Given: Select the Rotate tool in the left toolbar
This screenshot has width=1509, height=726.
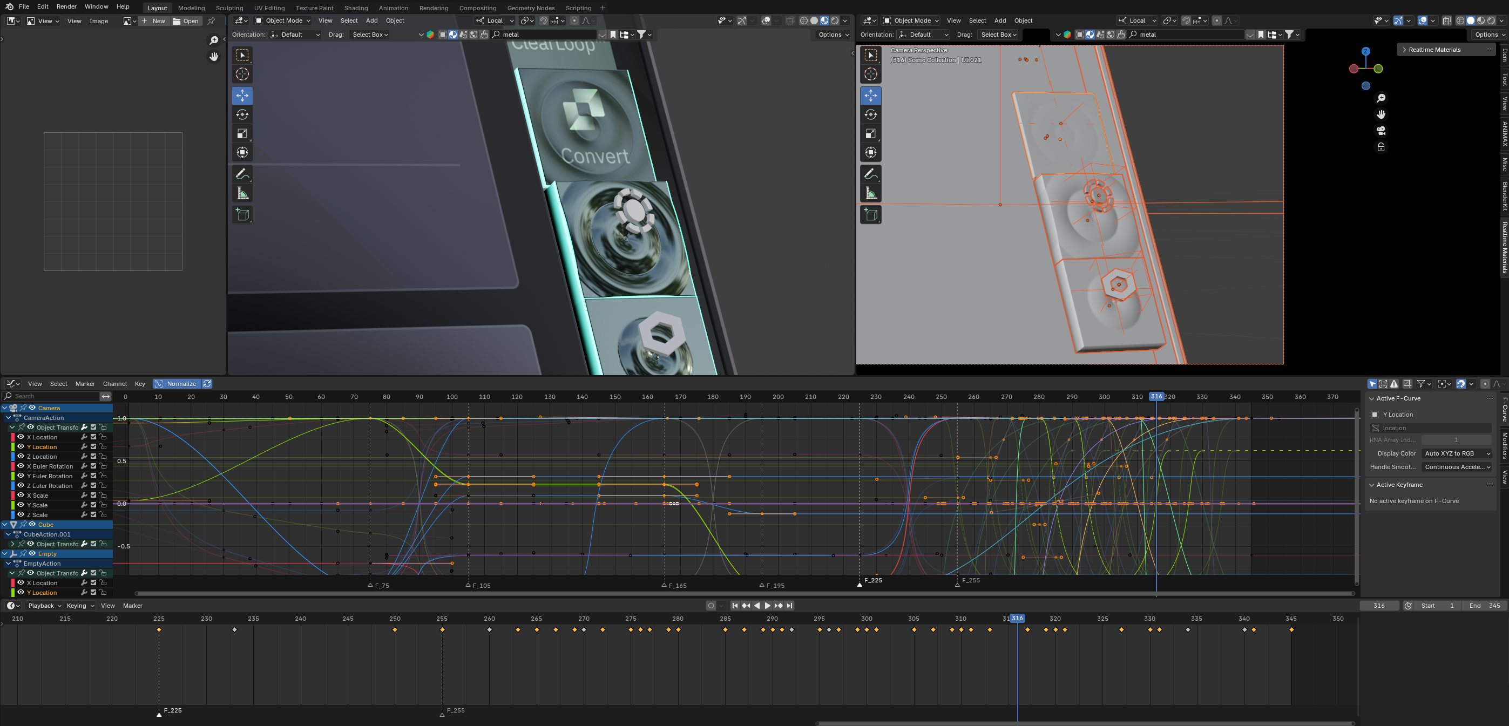Looking at the screenshot, I should (x=242, y=114).
